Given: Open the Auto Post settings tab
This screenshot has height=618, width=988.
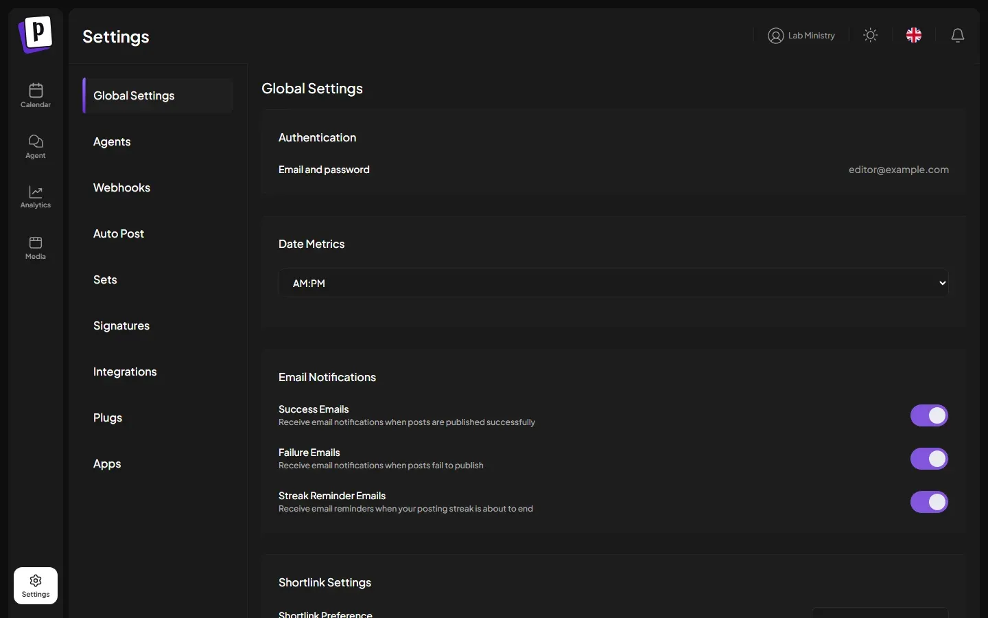Looking at the screenshot, I should (x=158, y=233).
